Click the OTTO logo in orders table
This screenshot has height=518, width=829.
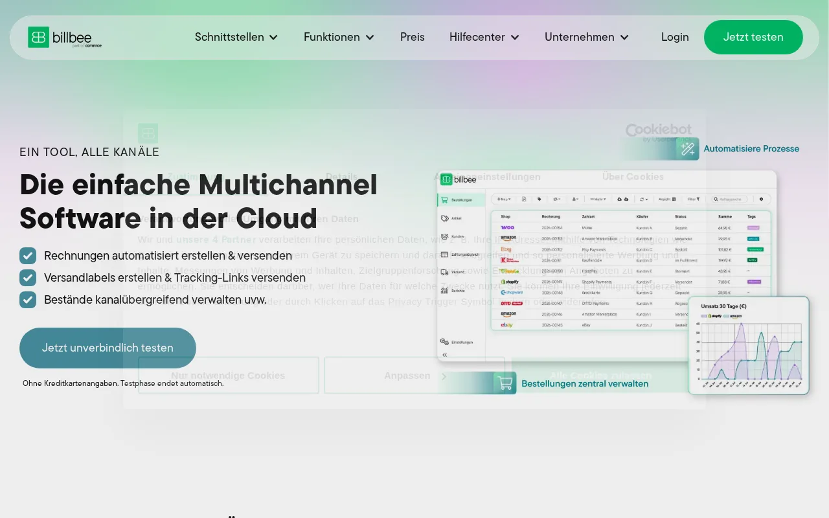tap(512, 303)
